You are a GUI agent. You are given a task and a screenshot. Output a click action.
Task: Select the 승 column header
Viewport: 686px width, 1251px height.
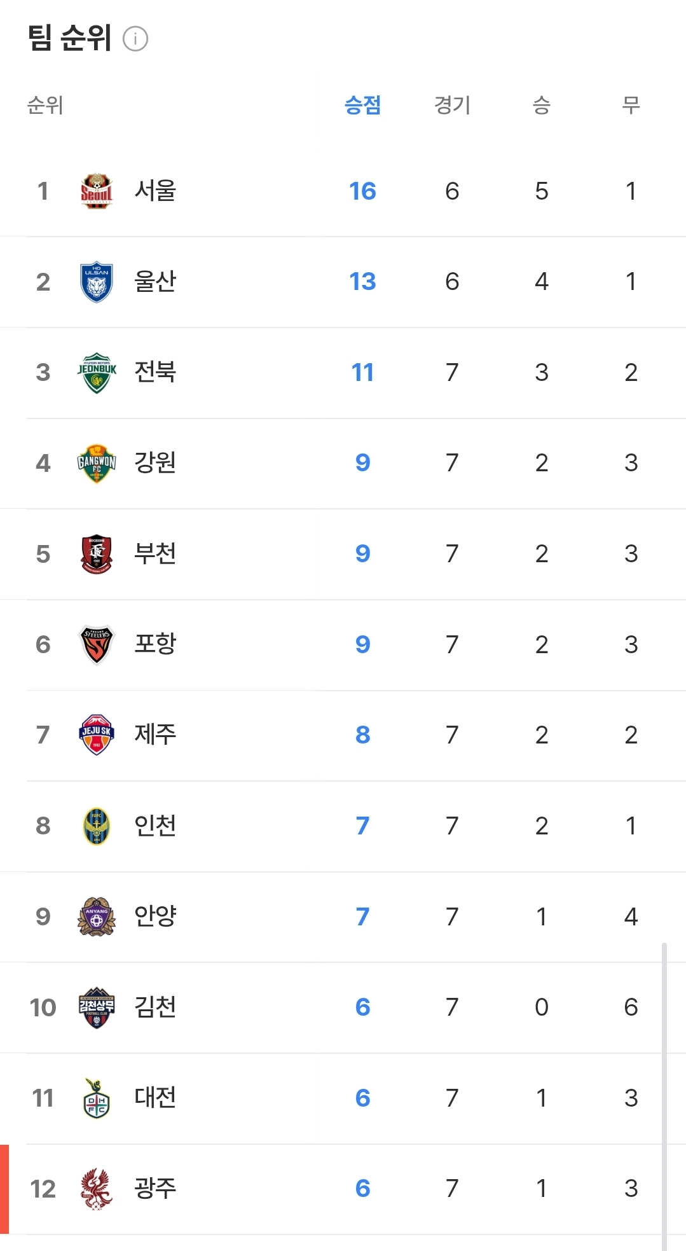click(x=541, y=105)
